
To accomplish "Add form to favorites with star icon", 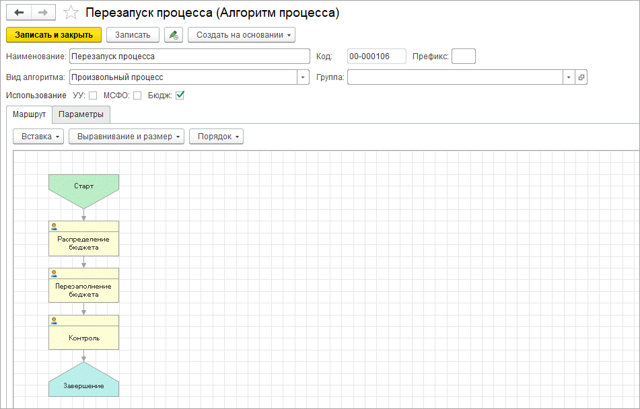I will click(x=70, y=13).
